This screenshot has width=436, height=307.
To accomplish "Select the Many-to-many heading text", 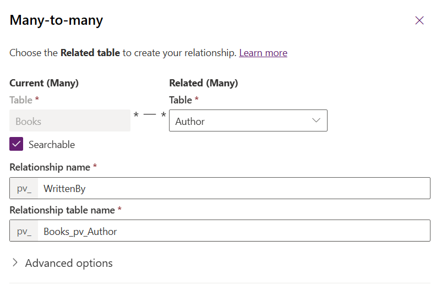I will 56,20.
